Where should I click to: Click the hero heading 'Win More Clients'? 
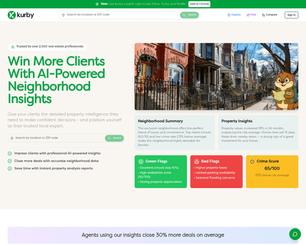coord(56,61)
